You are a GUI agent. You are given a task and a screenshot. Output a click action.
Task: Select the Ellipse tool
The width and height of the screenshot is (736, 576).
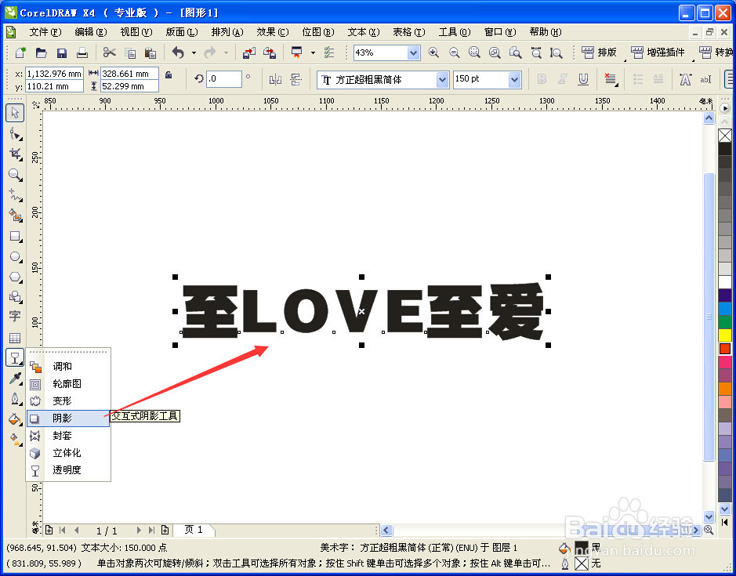tap(15, 256)
